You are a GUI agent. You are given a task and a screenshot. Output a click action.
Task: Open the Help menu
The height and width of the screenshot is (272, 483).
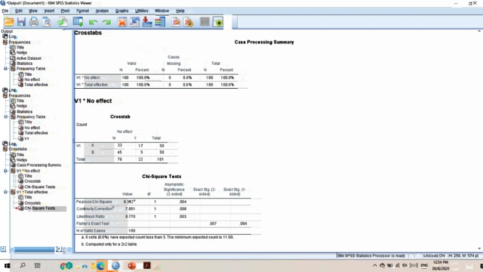[180, 11]
